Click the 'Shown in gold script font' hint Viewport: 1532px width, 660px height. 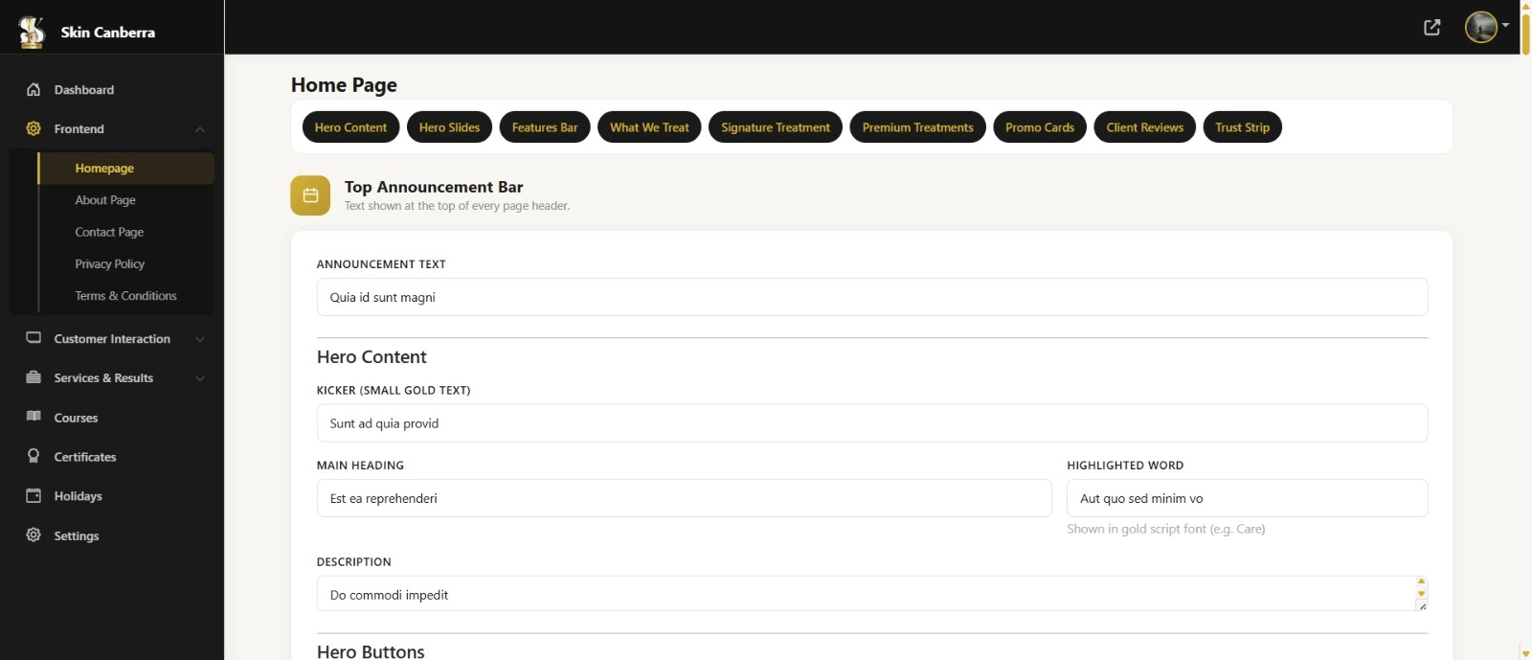(x=1165, y=529)
